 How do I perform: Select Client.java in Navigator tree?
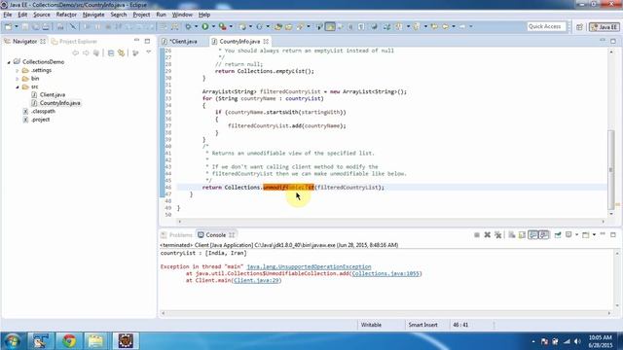click(x=53, y=95)
